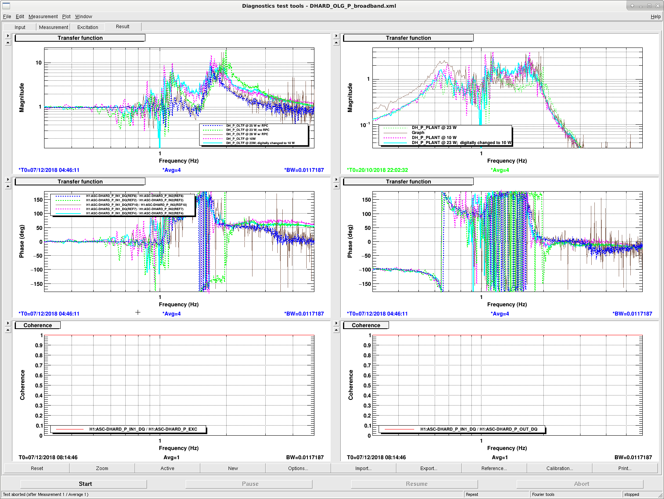Click up-arrow beside phase plot with REF8 legend

pos(8,186)
